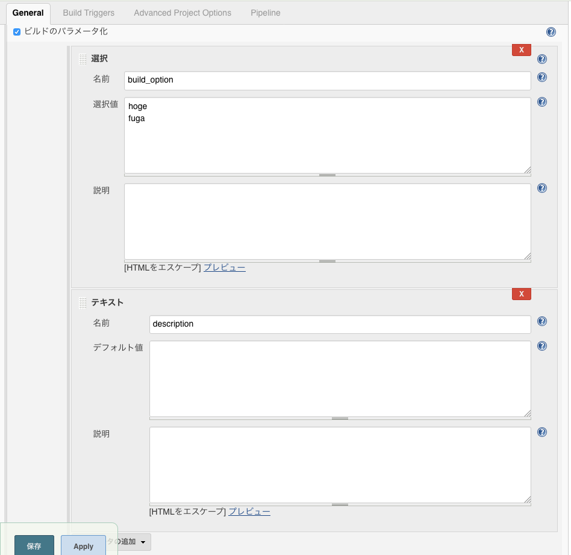Open the プレビュー link under 選択 description

pyautogui.click(x=224, y=267)
